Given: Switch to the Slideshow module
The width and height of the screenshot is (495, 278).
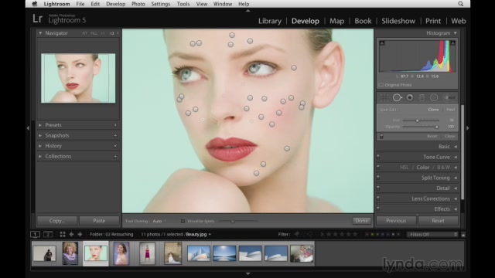Looking at the screenshot, I should [x=398, y=21].
